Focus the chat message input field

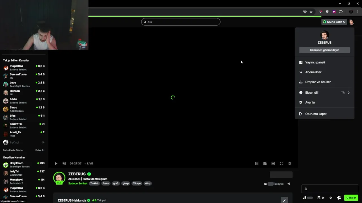(330, 189)
